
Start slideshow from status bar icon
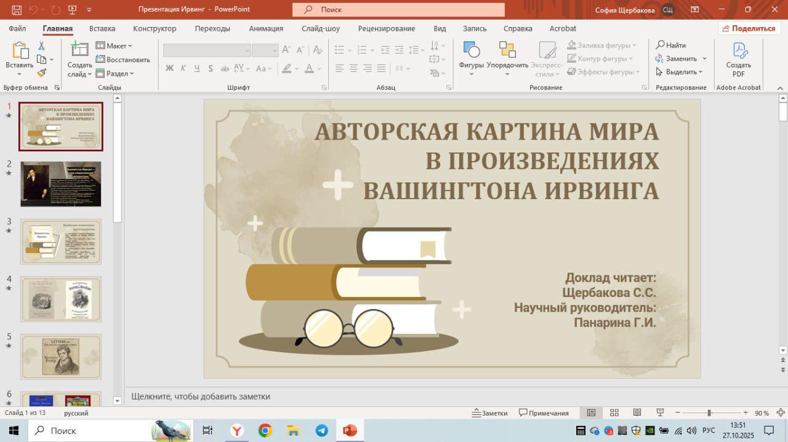click(660, 413)
